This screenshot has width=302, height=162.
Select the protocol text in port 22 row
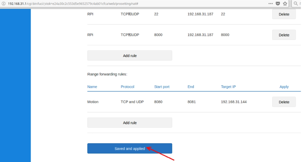click(130, 14)
